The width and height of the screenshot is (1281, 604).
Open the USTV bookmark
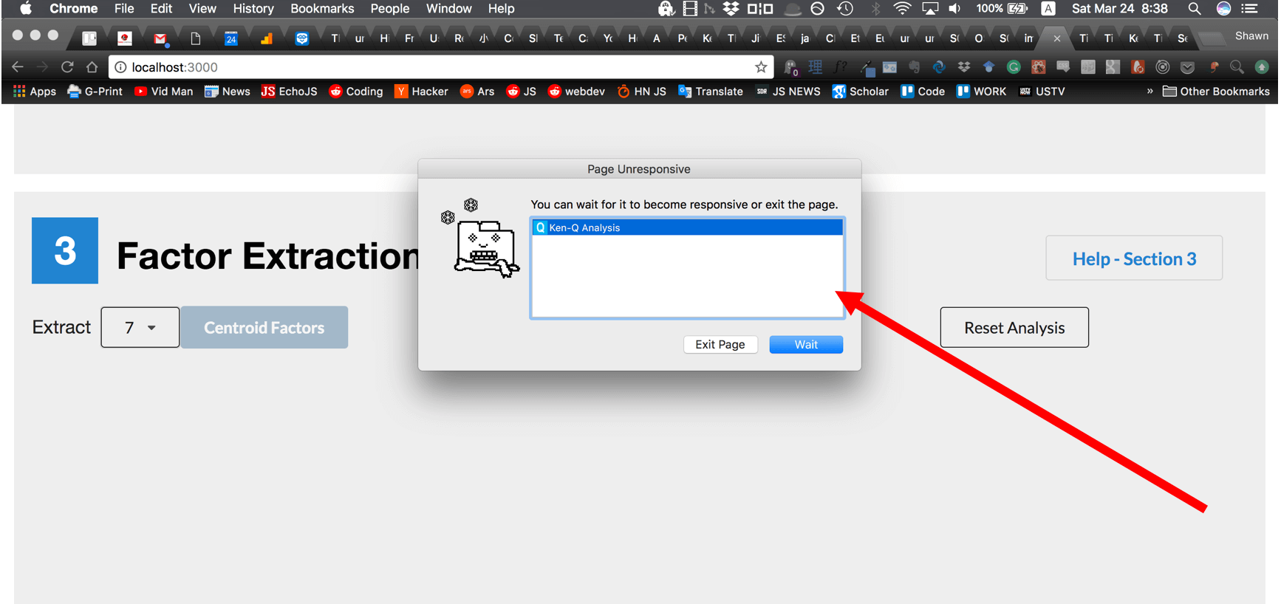[x=1042, y=92]
